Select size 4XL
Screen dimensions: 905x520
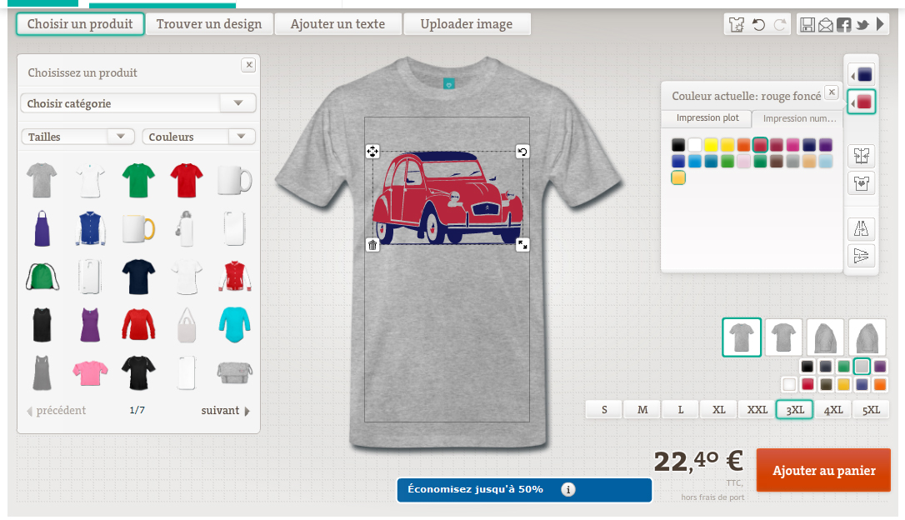(x=832, y=410)
